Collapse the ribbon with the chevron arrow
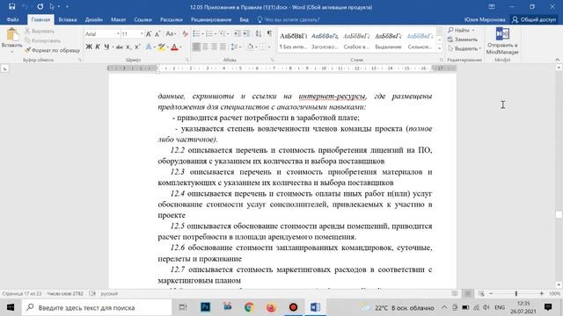This screenshot has height=316, width=563. (557, 60)
